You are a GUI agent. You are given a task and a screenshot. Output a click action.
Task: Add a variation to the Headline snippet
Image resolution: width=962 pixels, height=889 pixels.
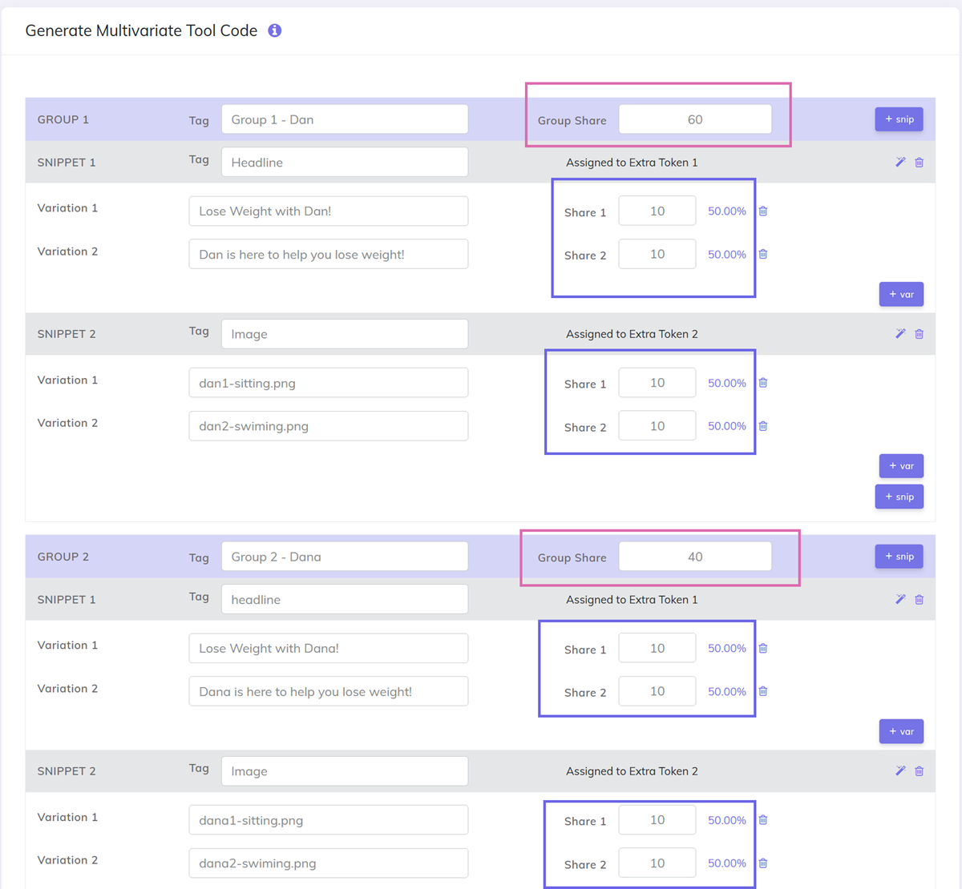901,294
